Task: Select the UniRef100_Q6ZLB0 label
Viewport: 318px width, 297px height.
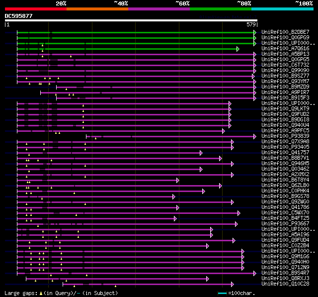Action: point(285,186)
